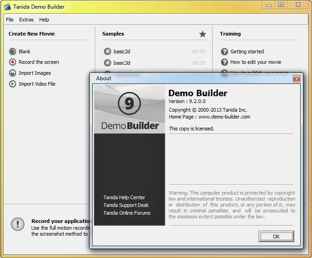Close the About dialog with the red X
The width and height of the screenshot is (312, 258).
(x=296, y=78)
